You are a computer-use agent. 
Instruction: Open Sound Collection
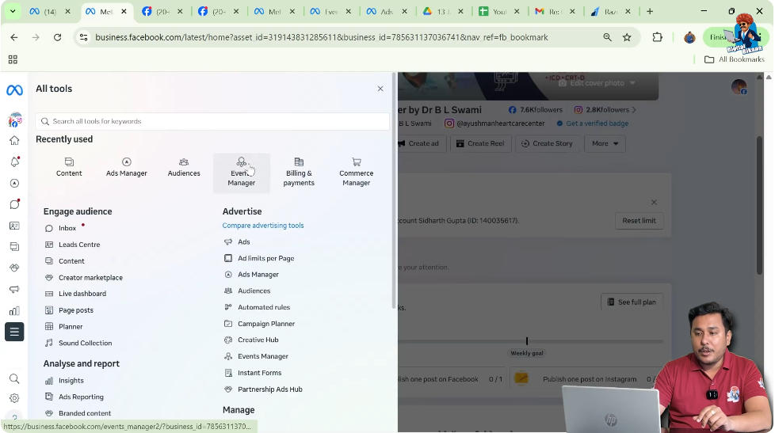click(85, 343)
